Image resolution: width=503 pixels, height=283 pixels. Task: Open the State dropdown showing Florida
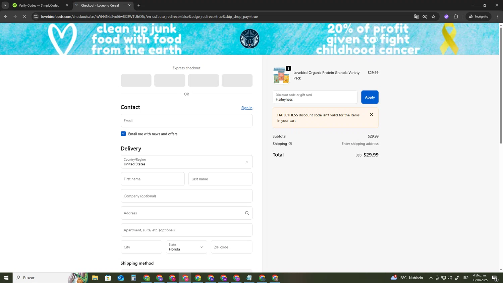click(186, 247)
